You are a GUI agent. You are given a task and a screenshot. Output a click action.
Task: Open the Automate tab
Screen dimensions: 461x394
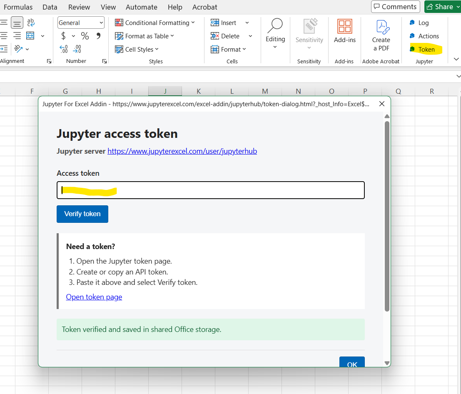coord(142,7)
